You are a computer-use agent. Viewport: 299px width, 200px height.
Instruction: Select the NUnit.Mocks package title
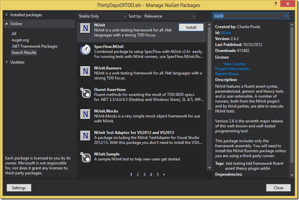point(106,111)
